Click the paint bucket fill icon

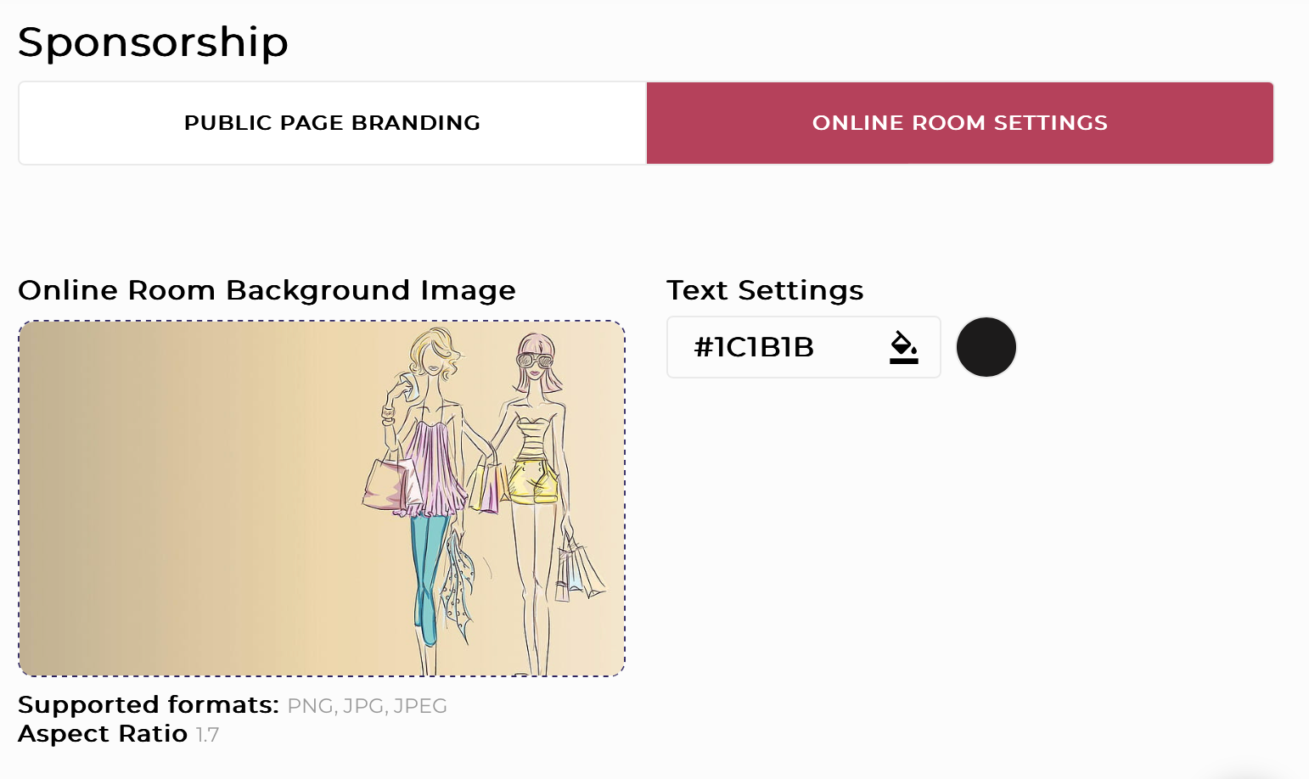pos(903,347)
